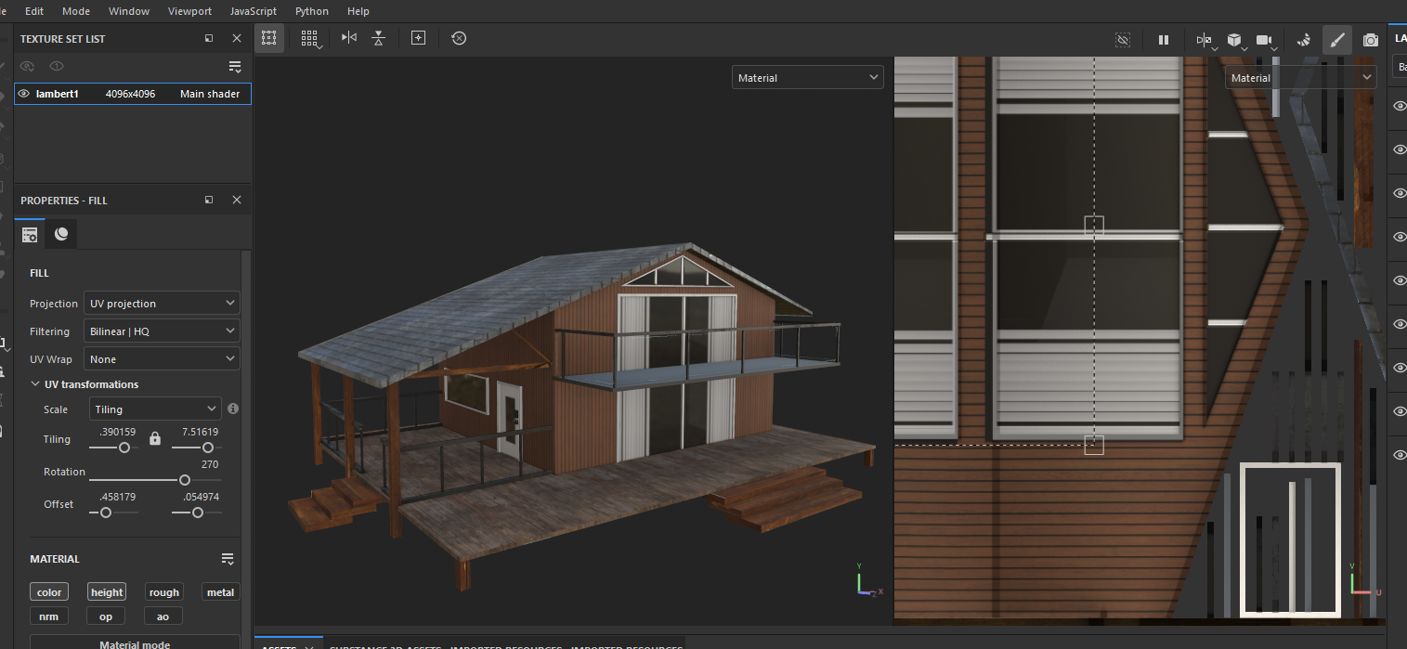Pause the viewport rendering
The height and width of the screenshot is (649, 1407).
tap(1163, 40)
